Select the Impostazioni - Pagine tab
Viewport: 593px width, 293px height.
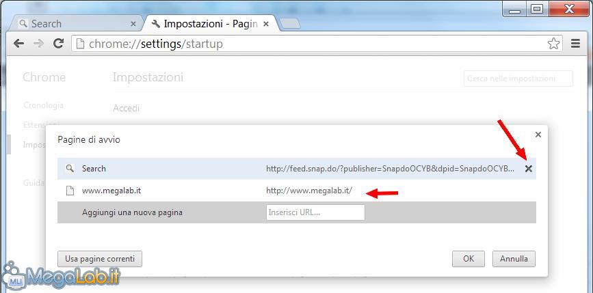[210, 23]
